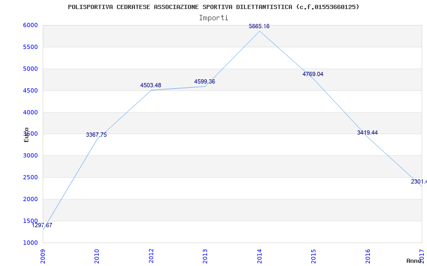Click the 2009 x-axis year label
Screen dimensions: 427x266
click(43, 256)
